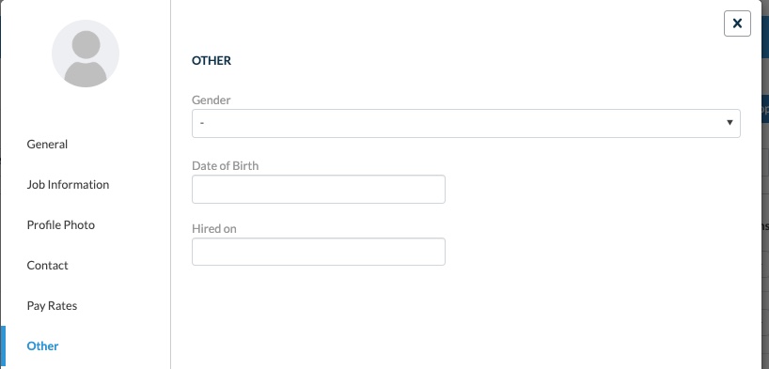The width and height of the screenshot is (769, 369).
Task: Select the Pay Rates section
Action: (52, 306)
